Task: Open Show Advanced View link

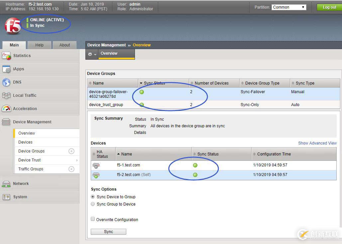Action: pyautogui.click(x=317, y=143)
